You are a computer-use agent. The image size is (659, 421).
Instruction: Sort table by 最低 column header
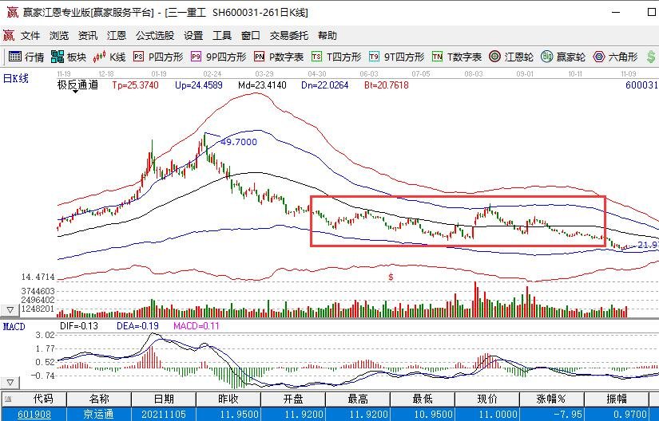click(423, 399)
